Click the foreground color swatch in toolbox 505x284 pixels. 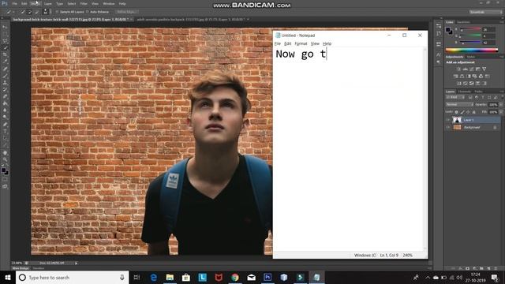click(x=3, y=170)
